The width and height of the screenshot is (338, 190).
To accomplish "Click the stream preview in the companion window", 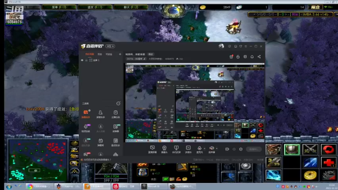I will (x=195, y=103).
